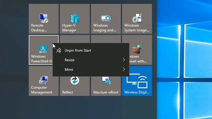Open the Macrium viBoot tile icon
The image size is (212, 119).
pos(106,80)
